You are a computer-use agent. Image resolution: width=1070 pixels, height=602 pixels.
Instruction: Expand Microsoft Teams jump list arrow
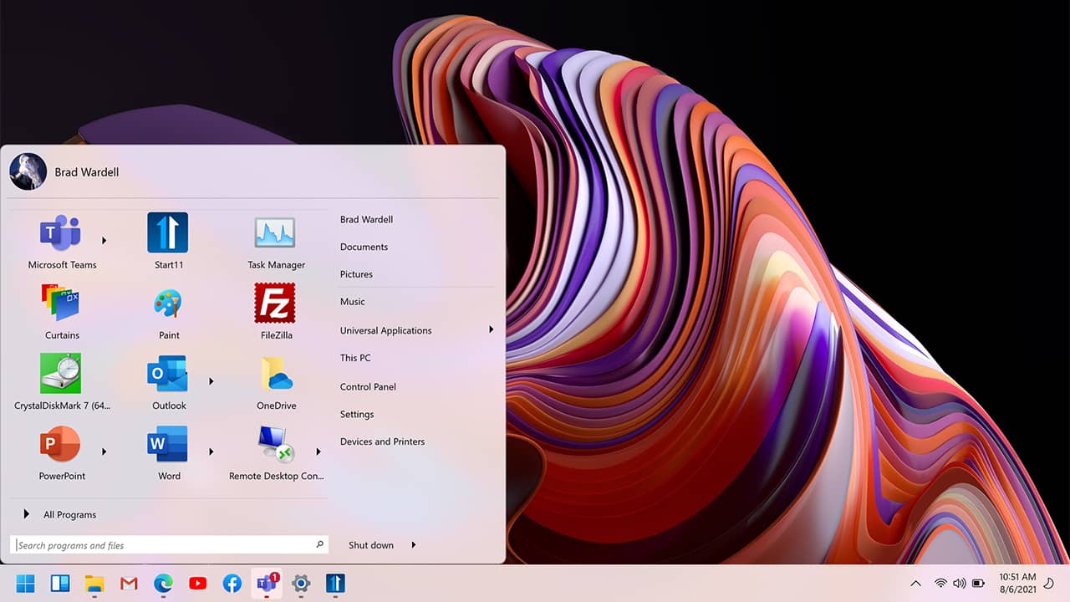click(104, 241)
